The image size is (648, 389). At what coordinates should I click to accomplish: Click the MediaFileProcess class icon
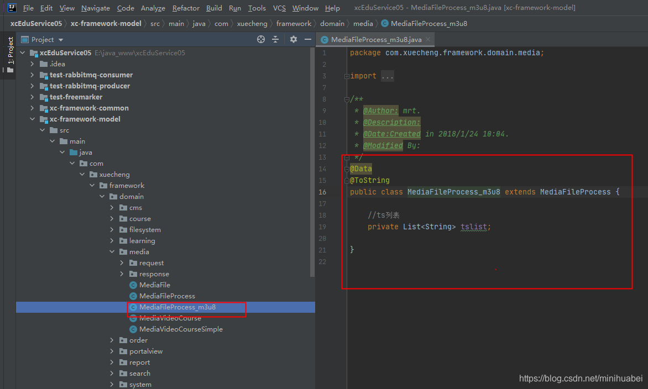point(133,296)
